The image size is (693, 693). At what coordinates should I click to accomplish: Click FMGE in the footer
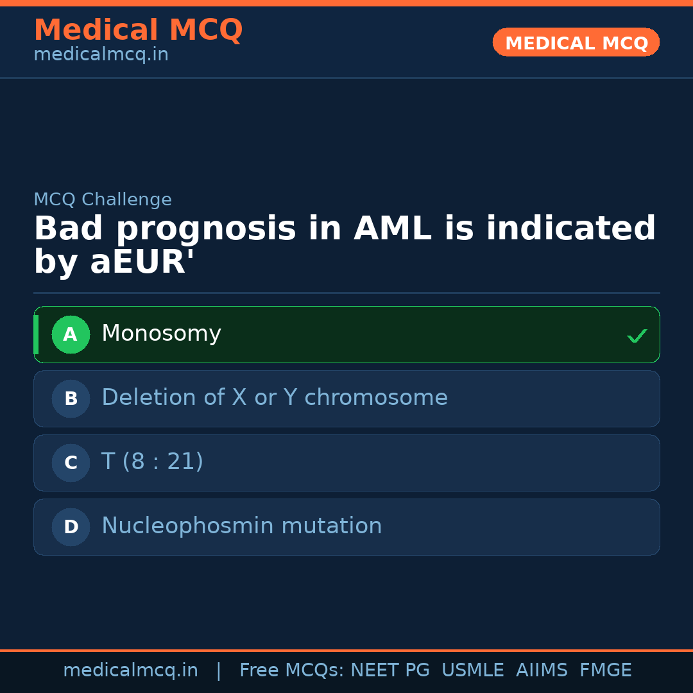tap(606, 671)
